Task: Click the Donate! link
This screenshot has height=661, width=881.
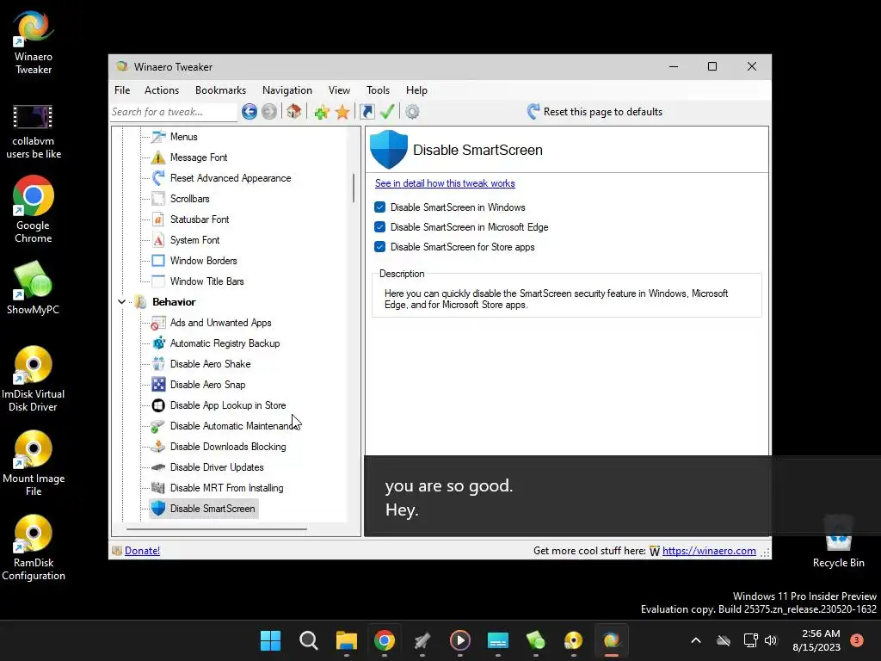Action: tap(142, 551)
